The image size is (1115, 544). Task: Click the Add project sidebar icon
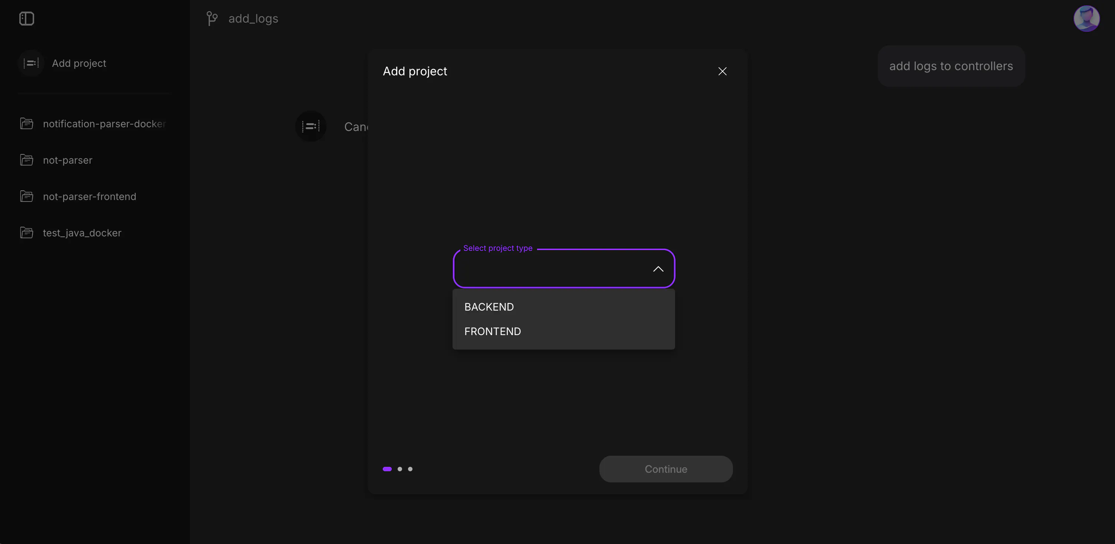31,63
